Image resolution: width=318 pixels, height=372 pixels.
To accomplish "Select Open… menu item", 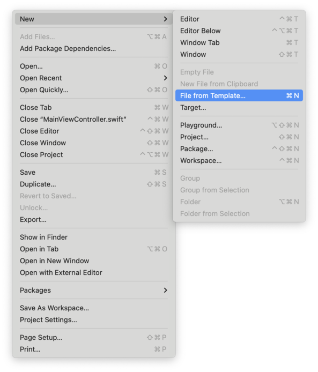I will click(x=94, y=66).
